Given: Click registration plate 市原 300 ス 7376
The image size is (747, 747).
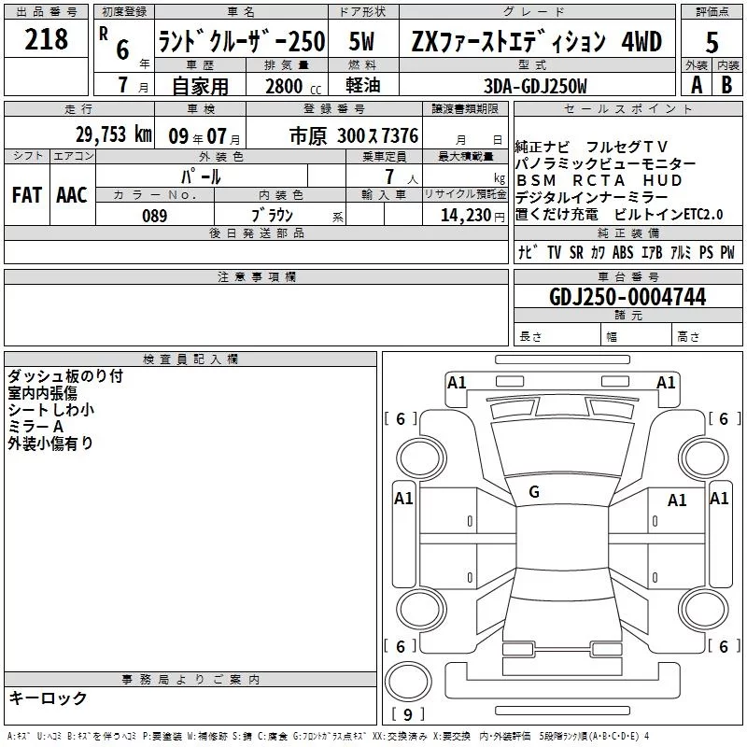Looking at the screenshot, I should pos(354,135).
